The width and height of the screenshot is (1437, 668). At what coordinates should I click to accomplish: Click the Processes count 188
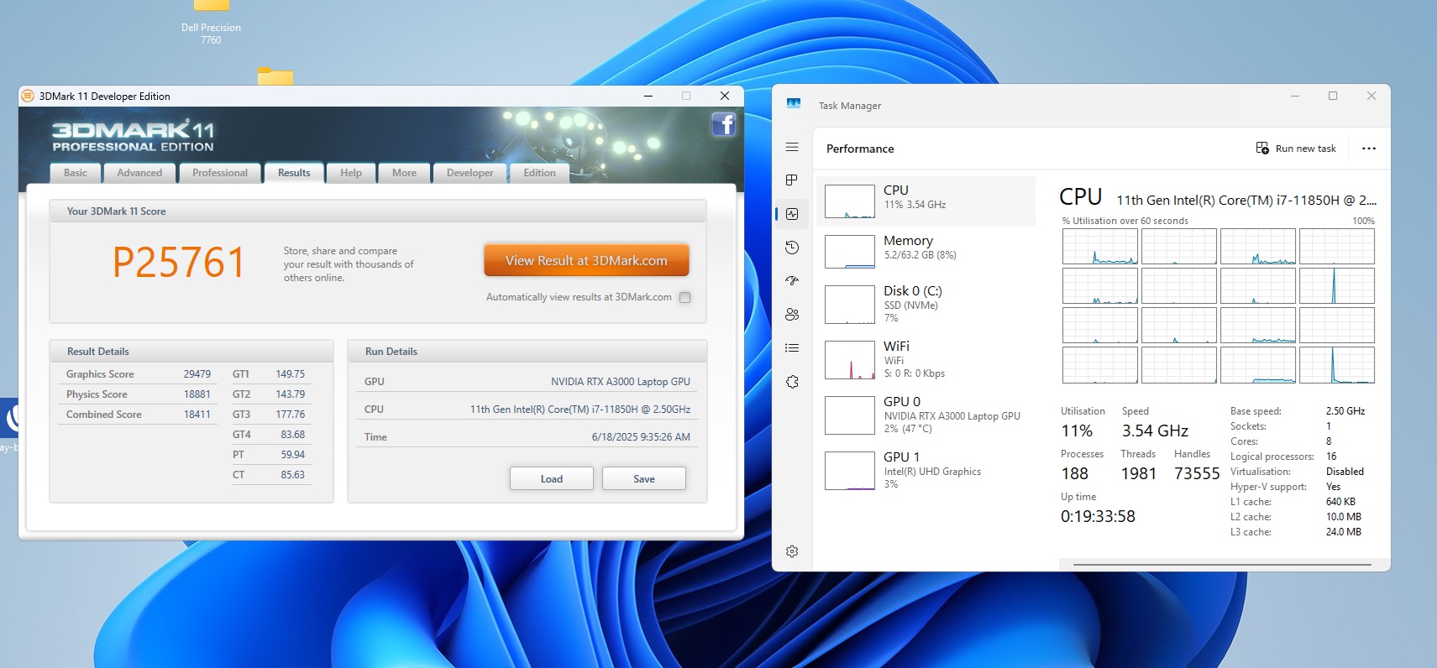click(x=1075, y=474)
